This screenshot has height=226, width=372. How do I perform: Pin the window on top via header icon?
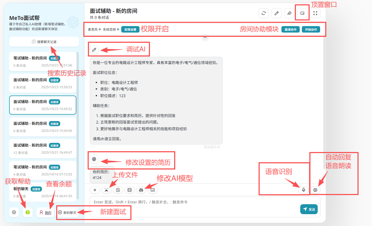(x=302, y=13)
